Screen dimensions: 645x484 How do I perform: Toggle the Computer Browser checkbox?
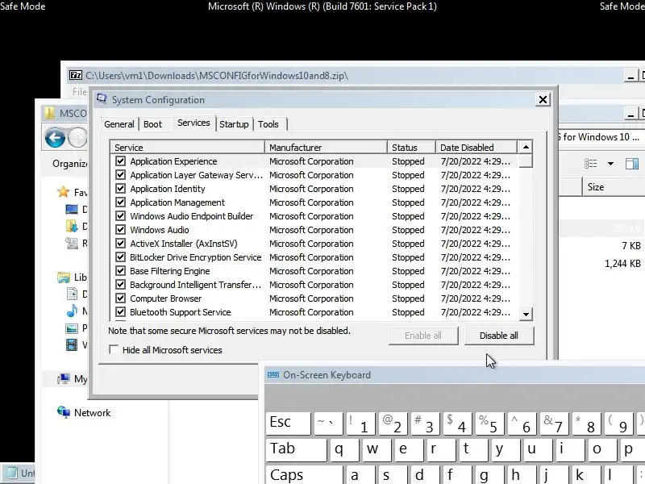pos(120,298)
